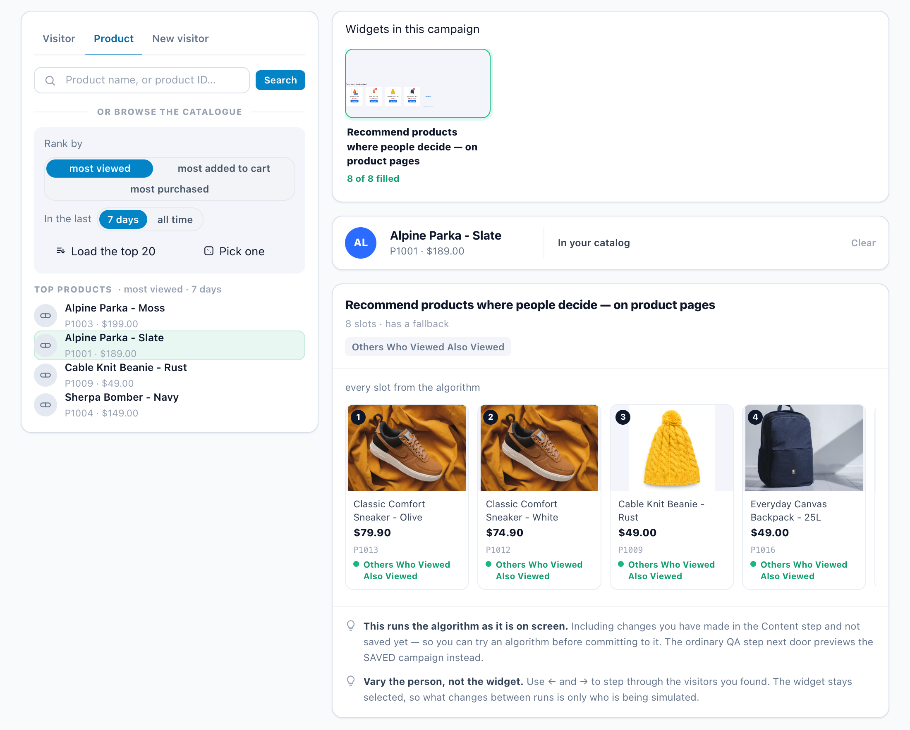Click the P1013 product ID
This screenshot has height=730, width=910.
point(366,549)
